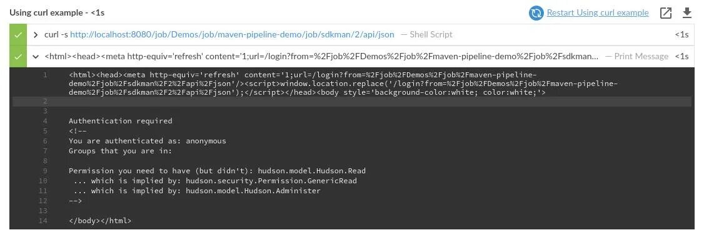Click the highlighted empty log line 2
The height and width of the screenshot is (240, 704).
[x=352, y=102]
